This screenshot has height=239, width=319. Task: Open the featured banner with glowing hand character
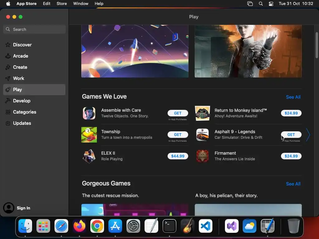[248, 51]
